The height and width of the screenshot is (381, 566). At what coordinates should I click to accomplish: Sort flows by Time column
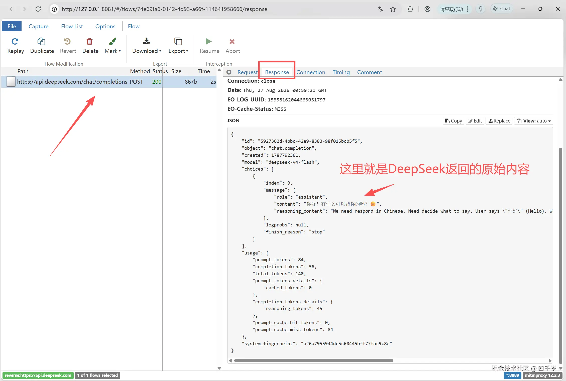(204, 71)
